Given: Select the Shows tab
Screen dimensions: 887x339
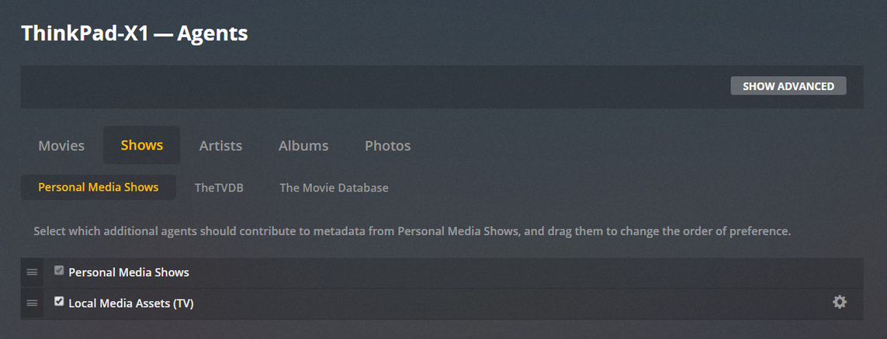Looking at the screenshot, I should [x=142, y=145].
